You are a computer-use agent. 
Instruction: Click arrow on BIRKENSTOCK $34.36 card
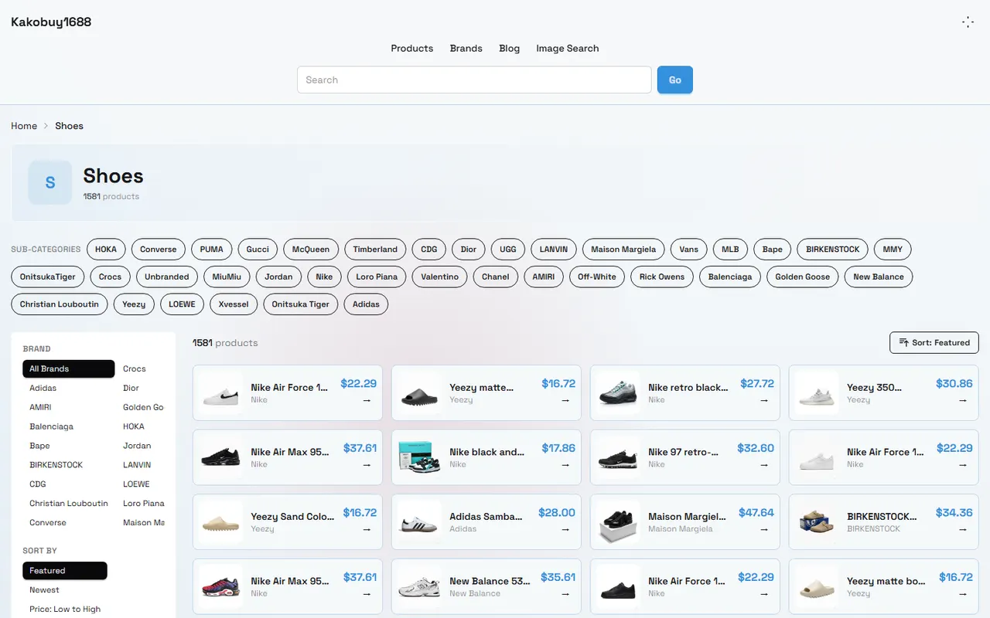(x=963, y=529)
